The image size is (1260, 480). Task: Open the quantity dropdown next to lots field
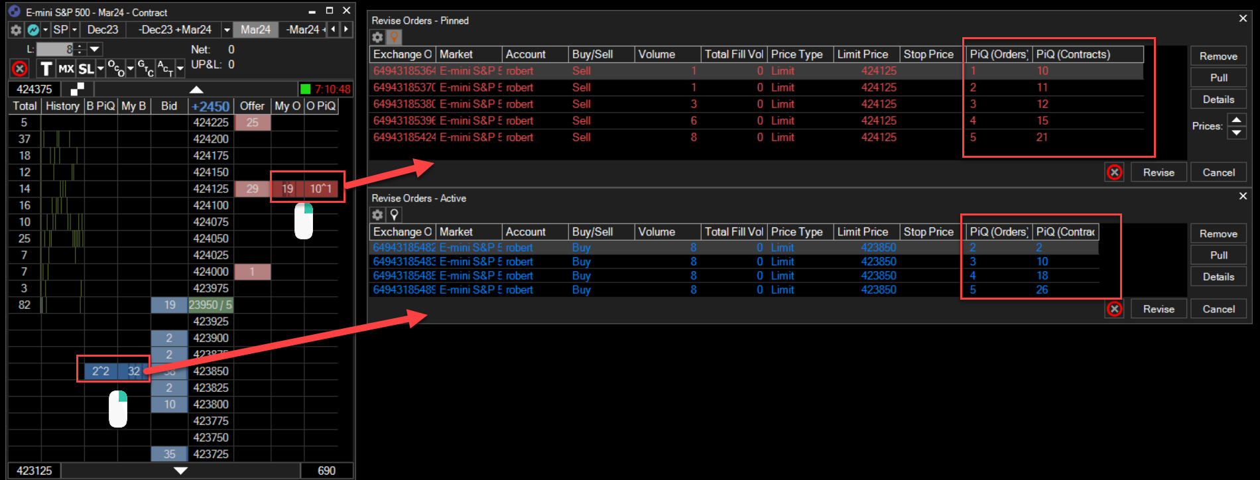[x=95, y=49]
